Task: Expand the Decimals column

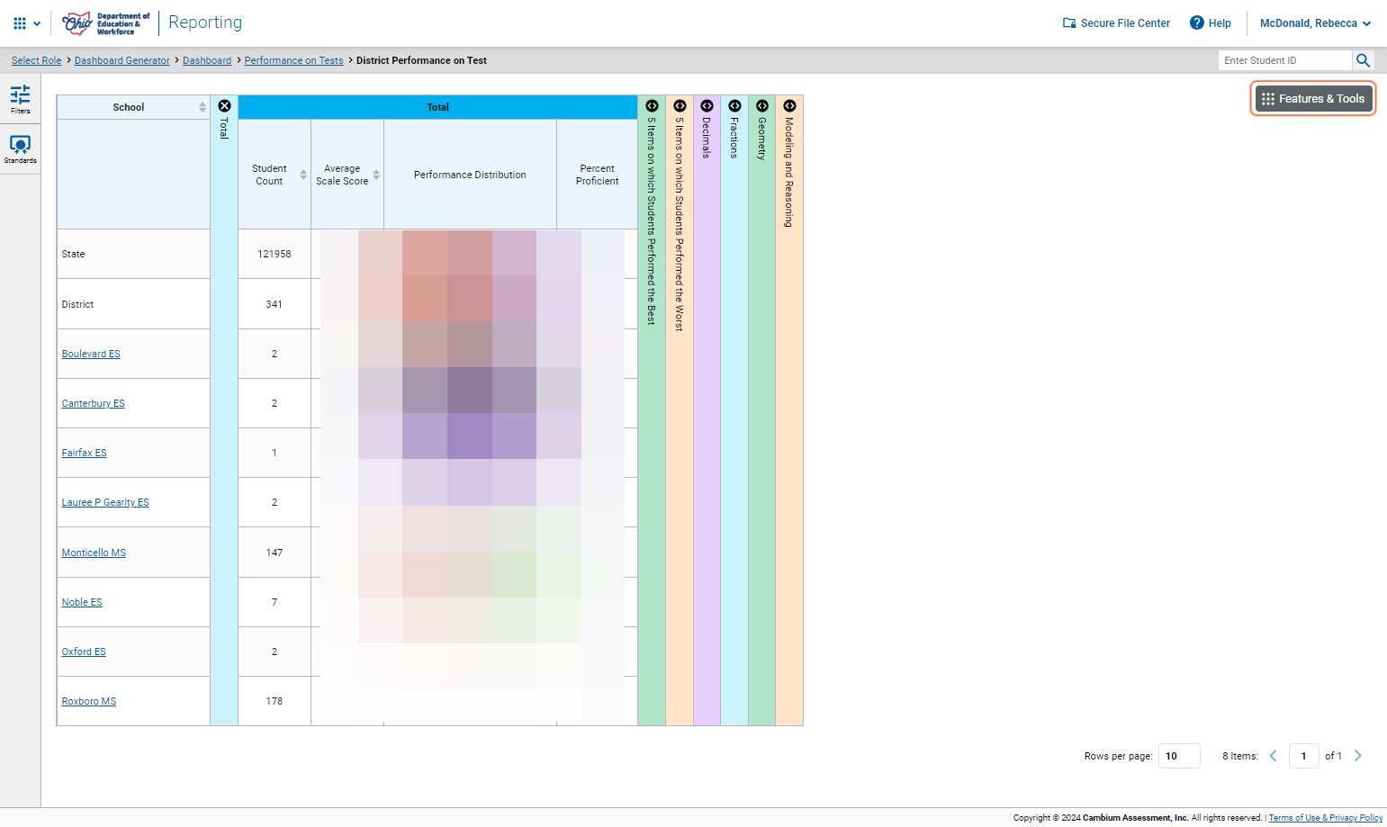Action: (x=707, y=106)
